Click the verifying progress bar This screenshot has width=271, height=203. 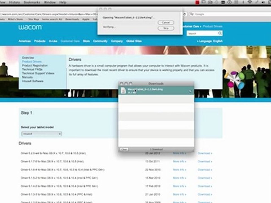point(129,23)
